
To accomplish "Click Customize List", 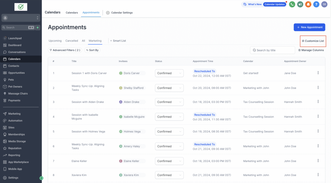I will pos(313,41).
